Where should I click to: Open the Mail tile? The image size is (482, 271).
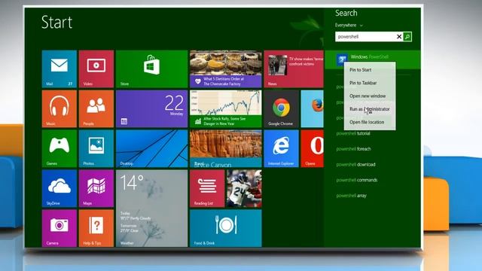point(59,69)
